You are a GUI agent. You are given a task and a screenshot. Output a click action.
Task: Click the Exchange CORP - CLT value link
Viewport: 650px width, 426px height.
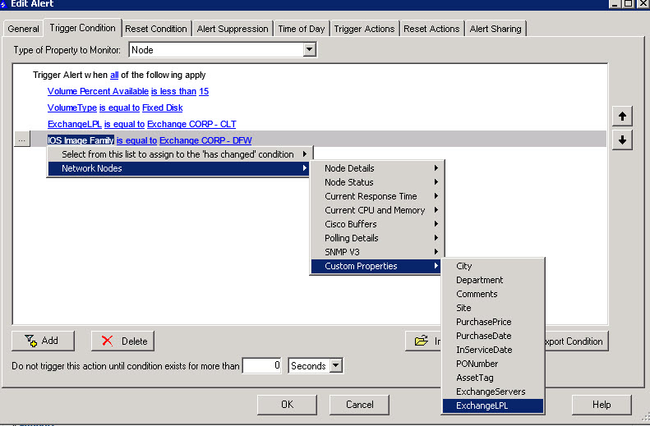pos(191,124)
